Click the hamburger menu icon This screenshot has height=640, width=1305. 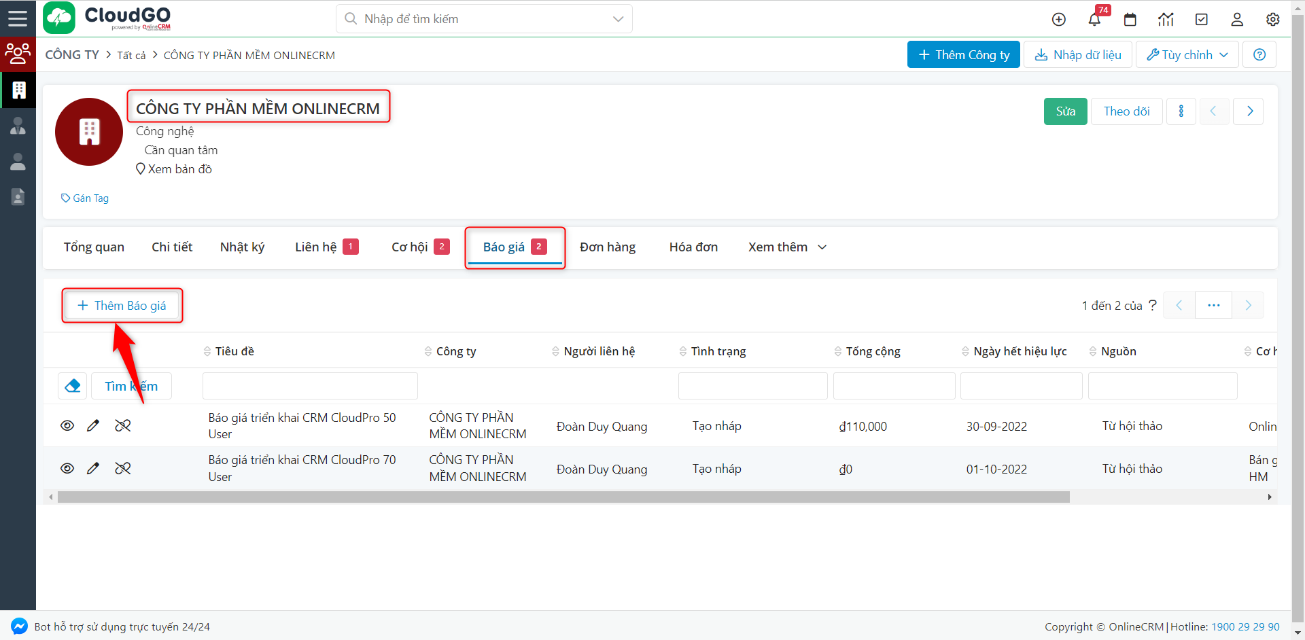(18, 18)
